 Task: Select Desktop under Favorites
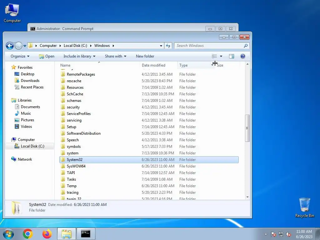pyautogui.click(x=27, y=74)
